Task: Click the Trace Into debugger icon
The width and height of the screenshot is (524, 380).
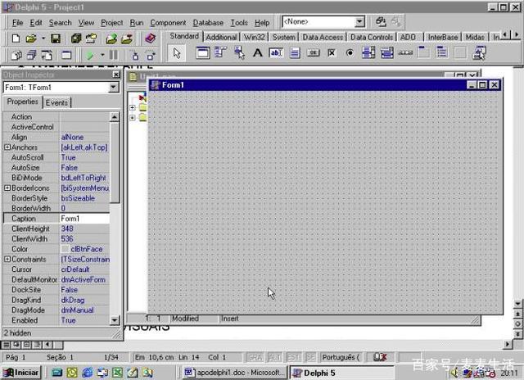Action: pos(135,56)
